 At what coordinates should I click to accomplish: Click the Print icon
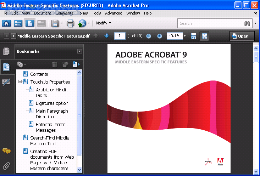coord(70,23)
